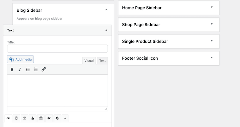Viewport: 240px width, 127px height.
Task: Collapse the Text widget with its arrow
Action: (106, 30)
